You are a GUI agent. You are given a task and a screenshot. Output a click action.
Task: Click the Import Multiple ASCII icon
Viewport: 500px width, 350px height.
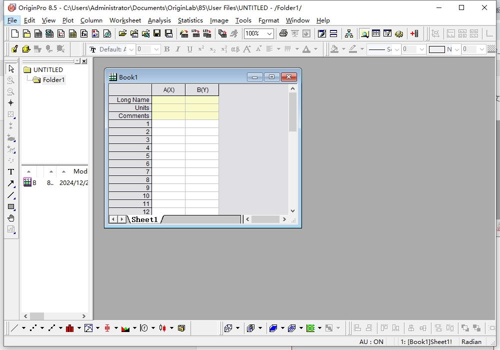pos(207,33)
